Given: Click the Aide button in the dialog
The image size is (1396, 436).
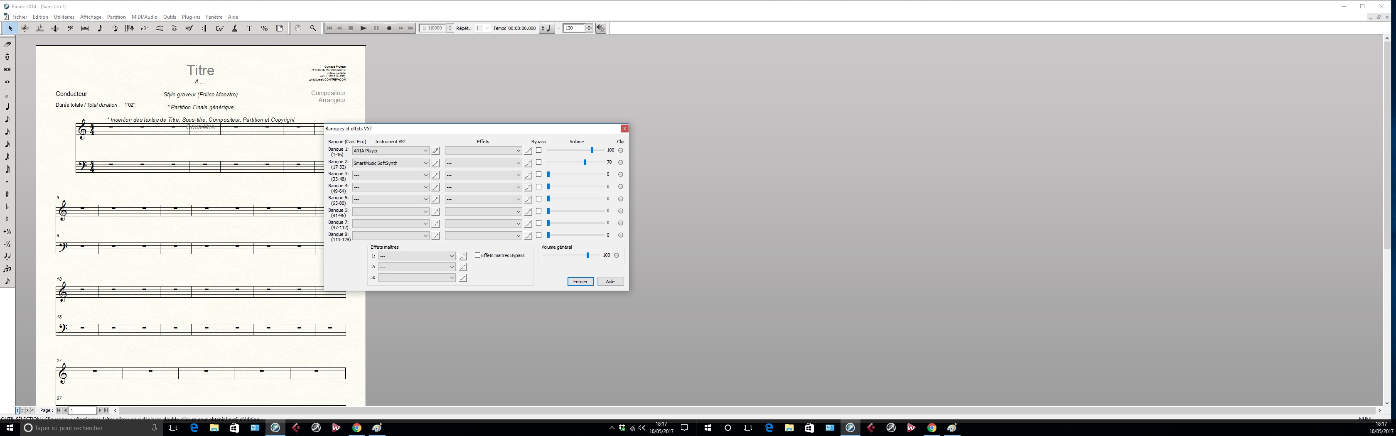Looking at the screenshot, I should pos(610,282).
